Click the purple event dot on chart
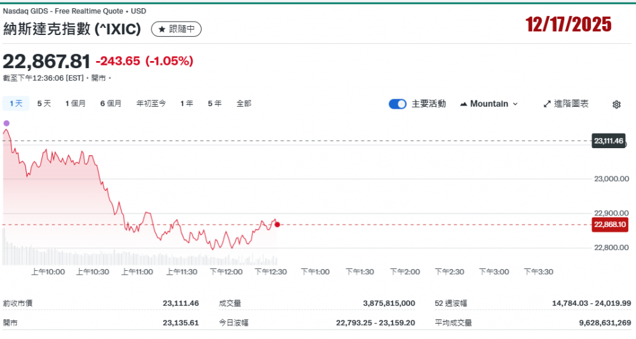This screenshot has height=339, width=636. tap(6, 123)
